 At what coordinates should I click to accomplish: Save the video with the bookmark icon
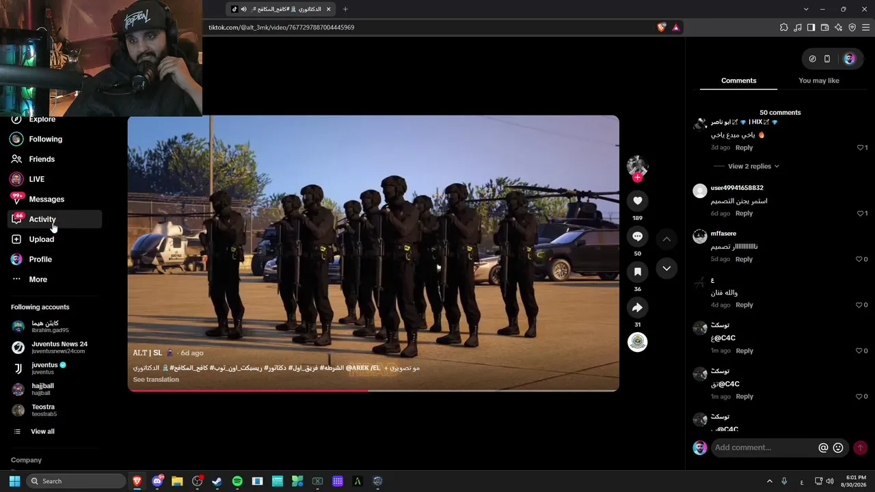pyautogui.click(x=637, y=272)
